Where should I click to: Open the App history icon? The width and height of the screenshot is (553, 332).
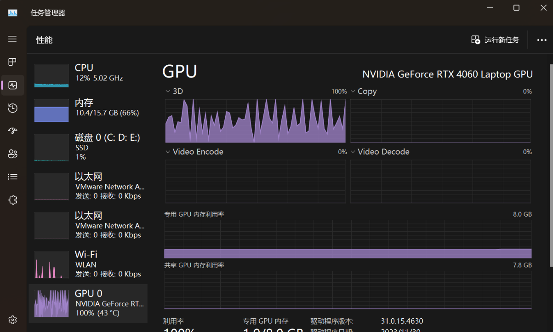12,108
